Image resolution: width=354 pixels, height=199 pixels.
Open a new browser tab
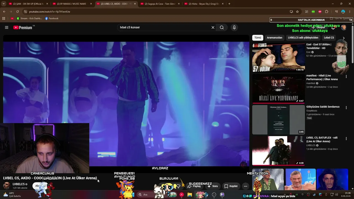click(229, 4)
